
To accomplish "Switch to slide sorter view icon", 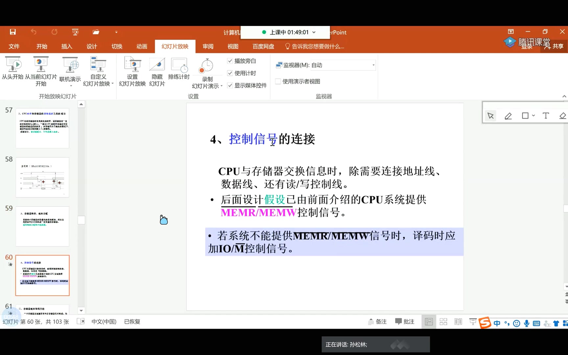I will coord(443,321).
